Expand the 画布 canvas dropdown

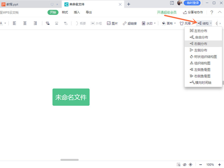[x=169, y=23]
